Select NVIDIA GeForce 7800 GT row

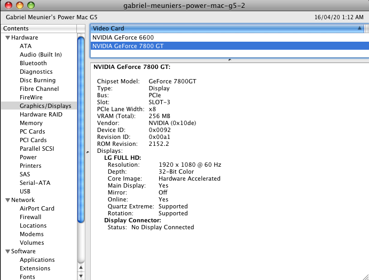tap(230, 46)
